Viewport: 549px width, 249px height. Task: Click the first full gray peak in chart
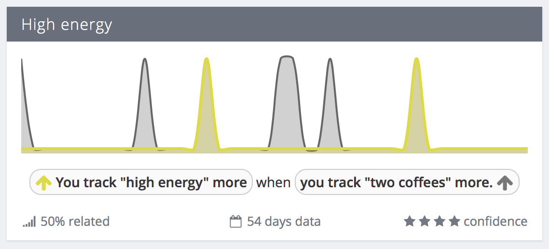click(x=145, y=104)
